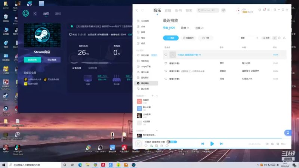
Task: Clear the song list filter with X
Action: [x=257, y=38]
